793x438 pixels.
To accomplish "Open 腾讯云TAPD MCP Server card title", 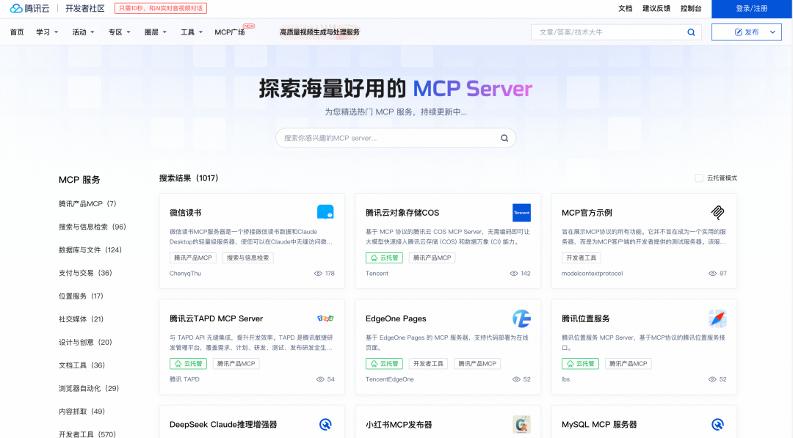I will 217,318.
